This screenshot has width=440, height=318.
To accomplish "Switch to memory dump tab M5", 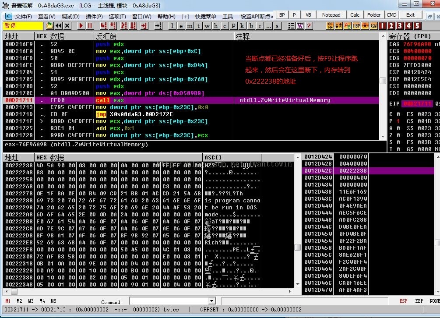I will (53, 301).
